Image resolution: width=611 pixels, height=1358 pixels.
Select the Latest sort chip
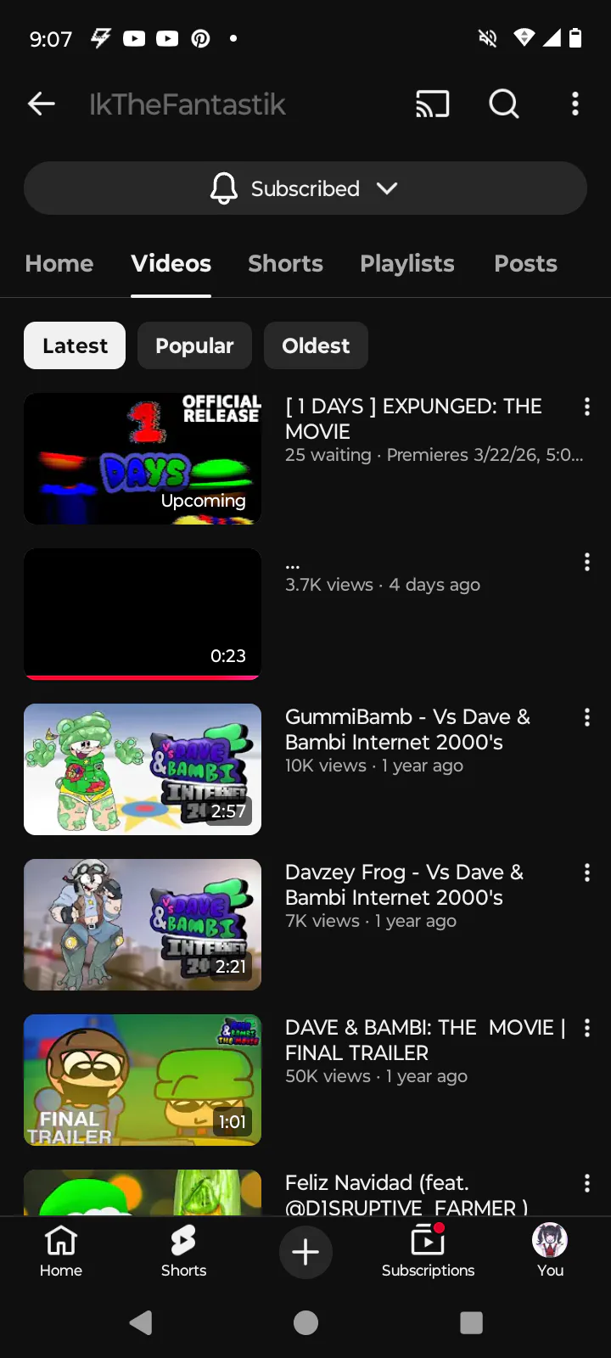coord(75,345)
